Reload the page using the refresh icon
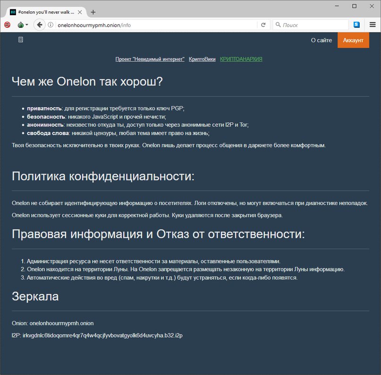The height and width of the screenshot is (375, 381). tap(263, 25)
